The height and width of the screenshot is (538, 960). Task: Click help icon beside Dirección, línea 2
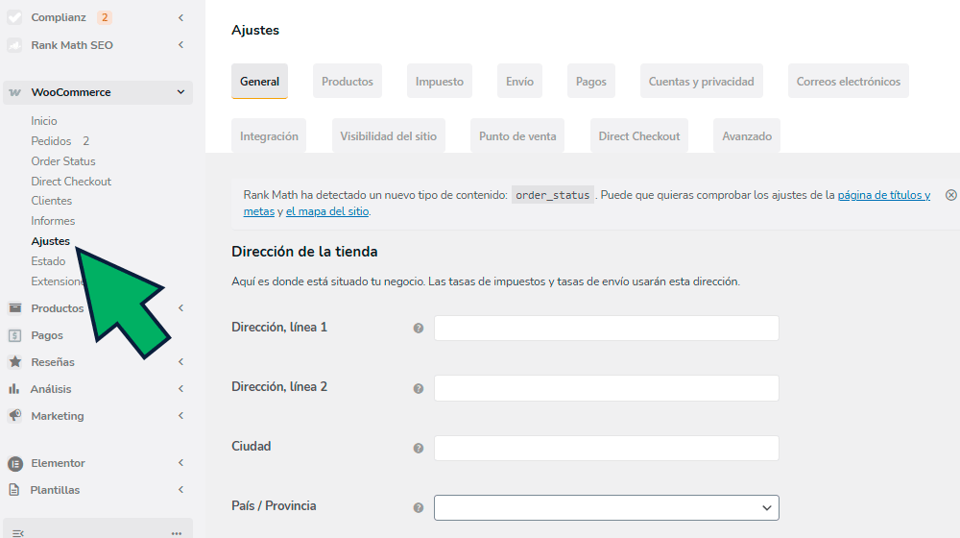(419, 388)
